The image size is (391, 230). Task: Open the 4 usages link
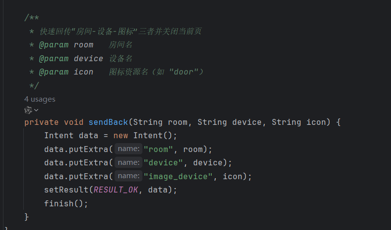click(40, 99)
